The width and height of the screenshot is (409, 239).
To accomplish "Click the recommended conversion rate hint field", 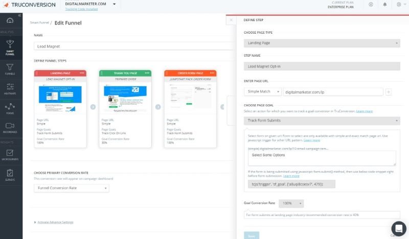I will (322, 215).
